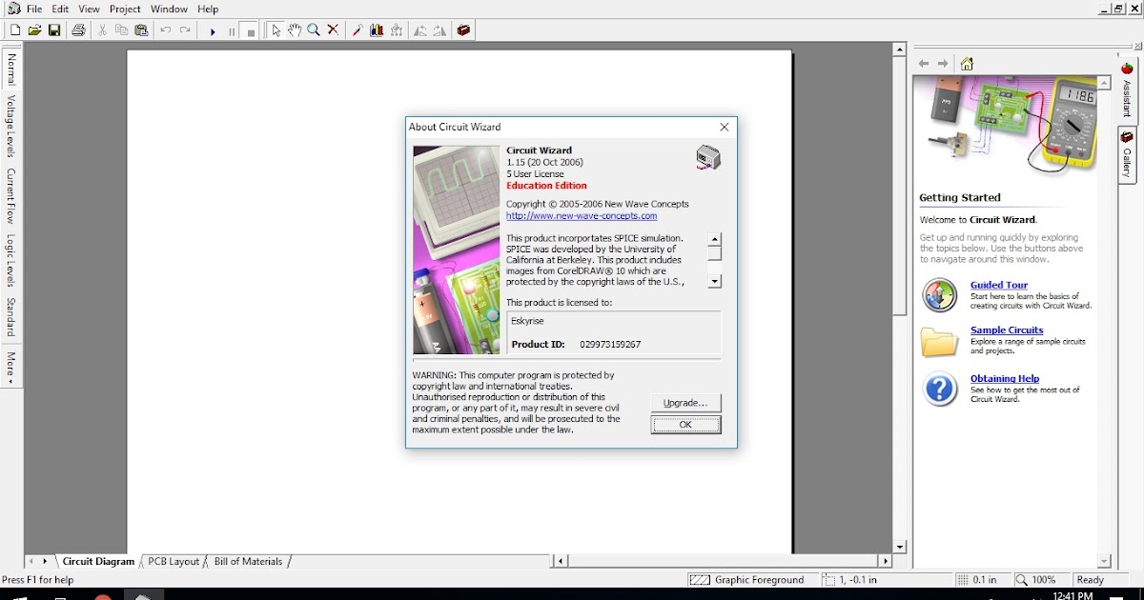Screen dimensions: 1144x600
Task: Open a file using the folder icon
Action: (35, 30)
